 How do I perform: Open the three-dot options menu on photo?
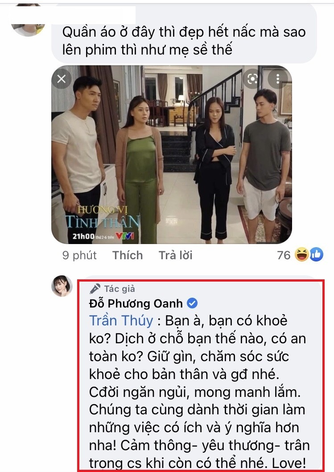278,79
